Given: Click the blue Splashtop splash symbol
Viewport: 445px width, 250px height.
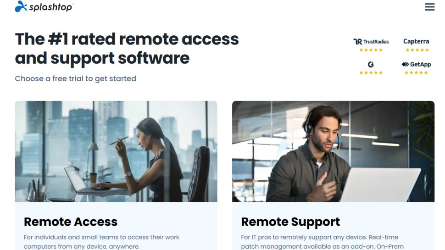Looking at the screenshot, I should coord(21,6).
